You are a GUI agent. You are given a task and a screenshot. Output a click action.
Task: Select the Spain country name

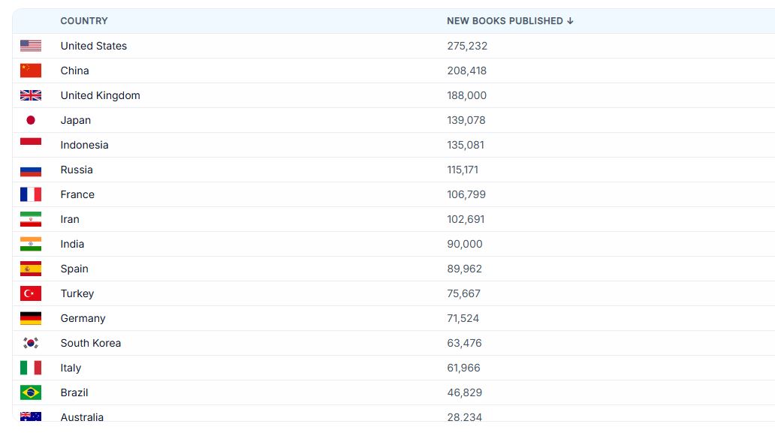point(74,269)
